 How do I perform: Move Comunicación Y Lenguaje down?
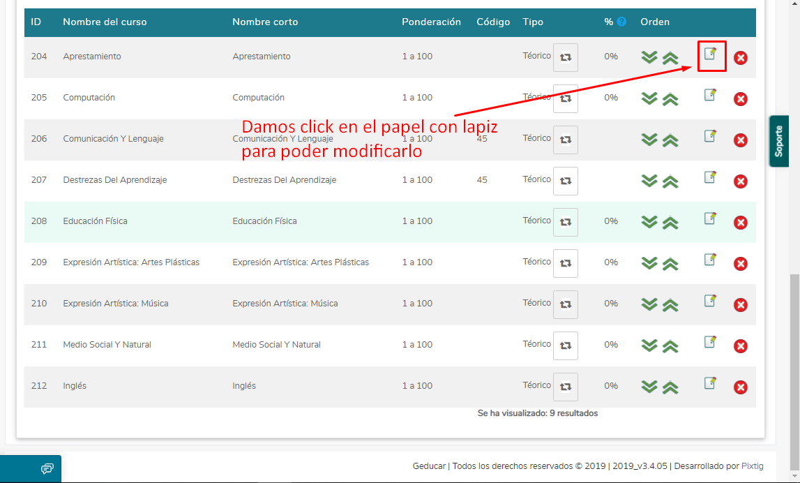point(649,140)
